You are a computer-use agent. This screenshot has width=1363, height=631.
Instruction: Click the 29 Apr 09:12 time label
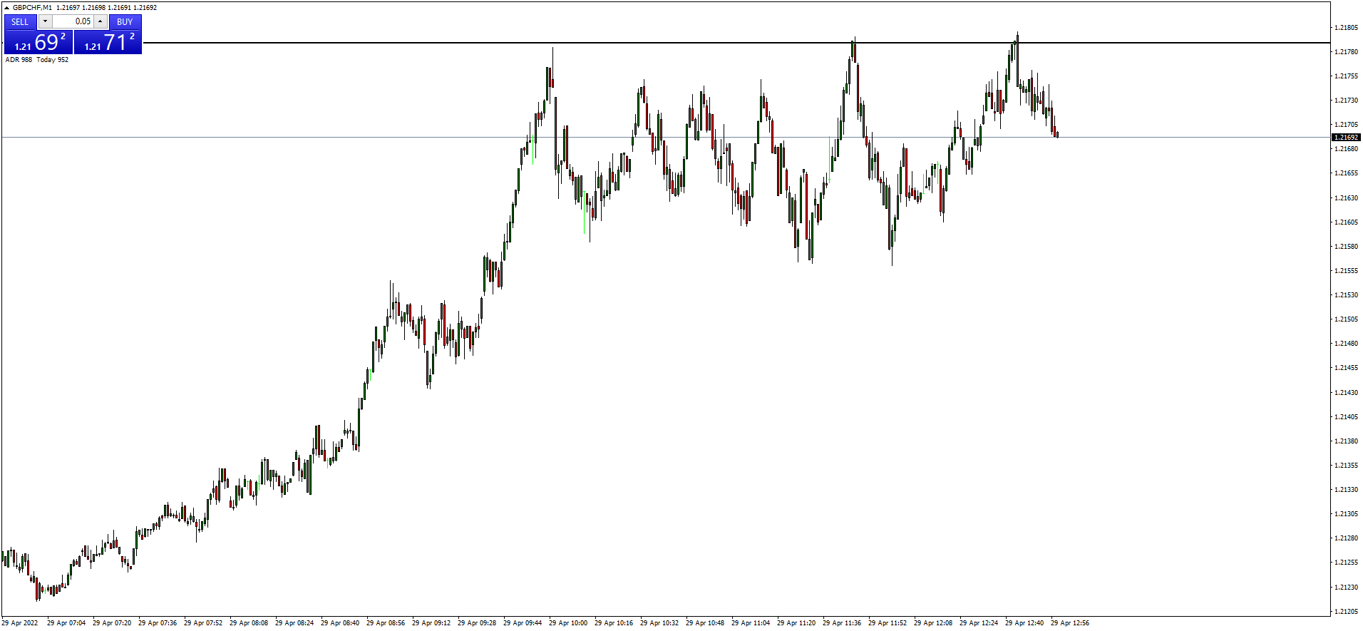pos(431,623)
